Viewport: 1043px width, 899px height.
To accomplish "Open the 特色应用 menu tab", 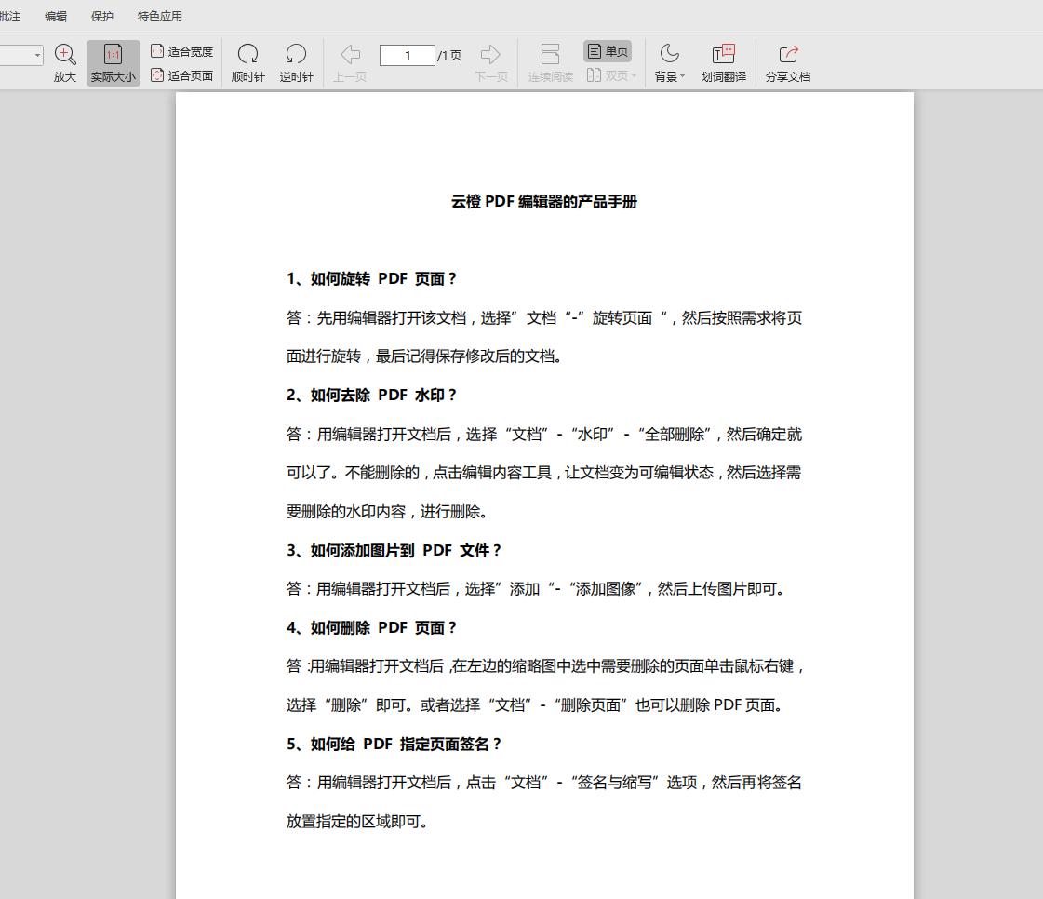I will click(160, 17).
